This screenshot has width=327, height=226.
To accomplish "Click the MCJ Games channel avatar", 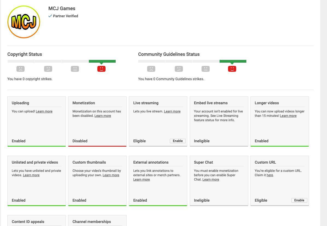I will point(24,22).
